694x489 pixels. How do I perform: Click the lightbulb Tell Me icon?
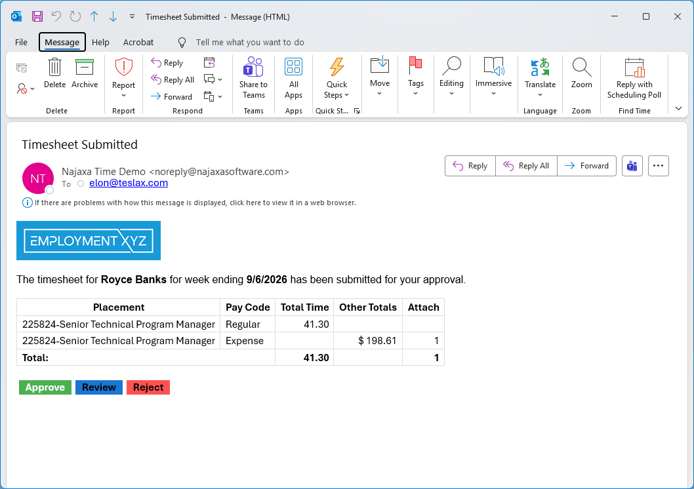(x=182, y=43)
